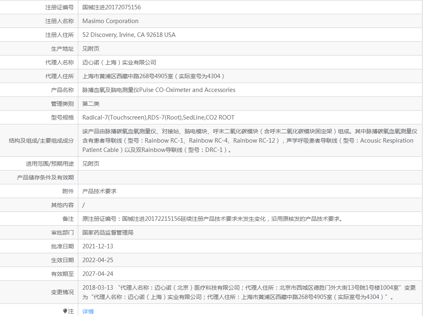Click the 生效日期 label
Screen dimensions: 423x316
[62, 260]
